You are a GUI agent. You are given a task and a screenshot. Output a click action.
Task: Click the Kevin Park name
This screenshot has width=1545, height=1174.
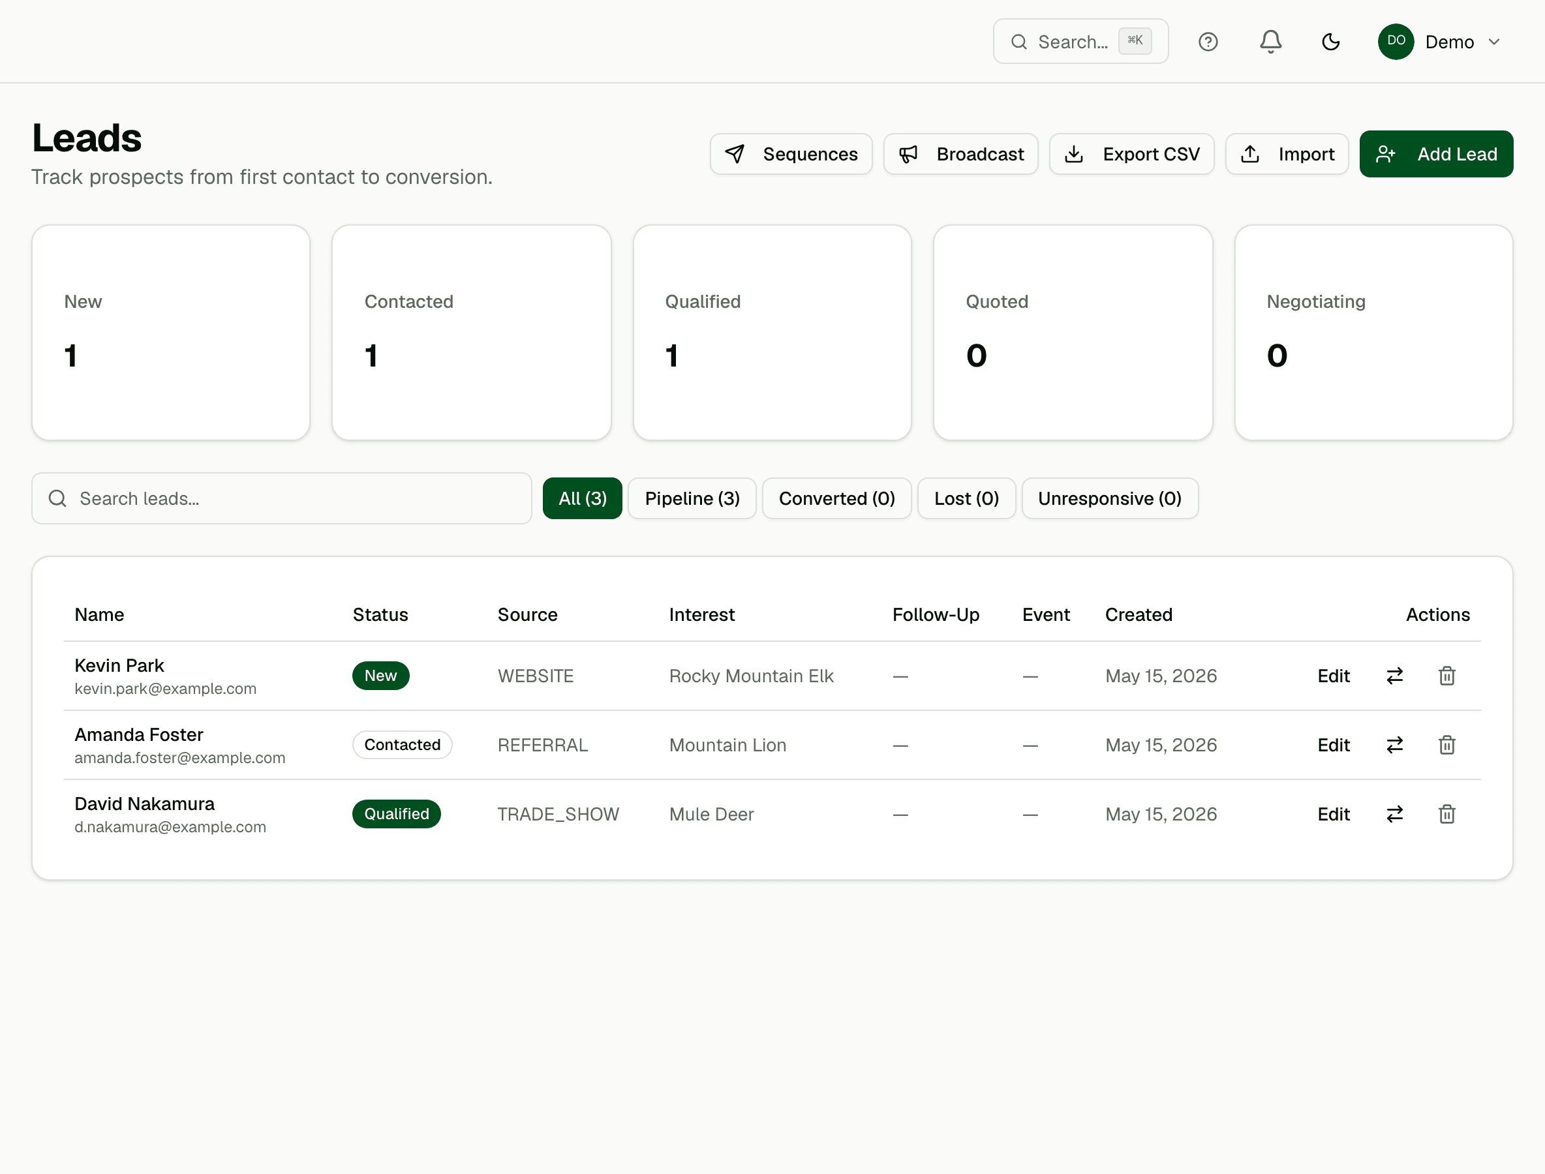tap(119, 665)
